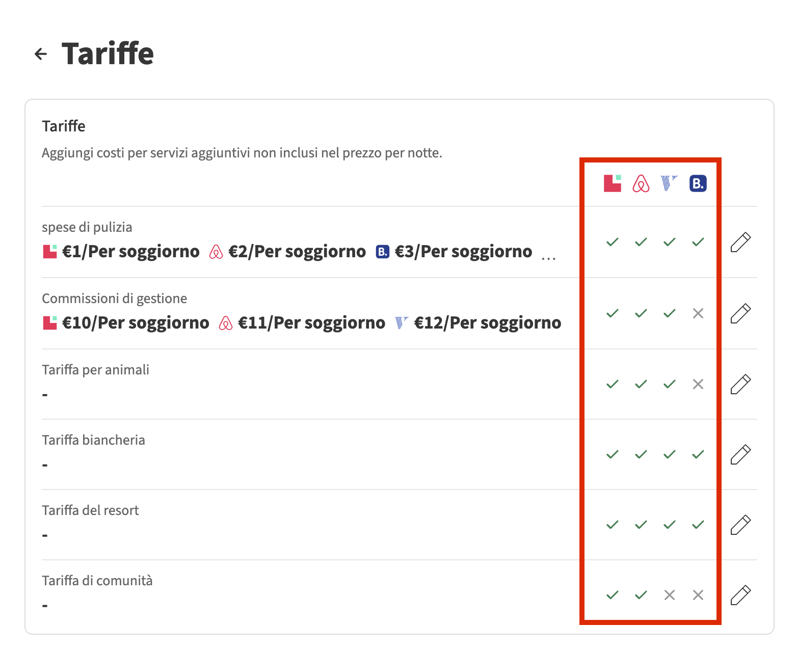Toggle Airbnb checkmark for Tariffa biancheria
This screenshot has width=797, height=652.
pos(641,454)
